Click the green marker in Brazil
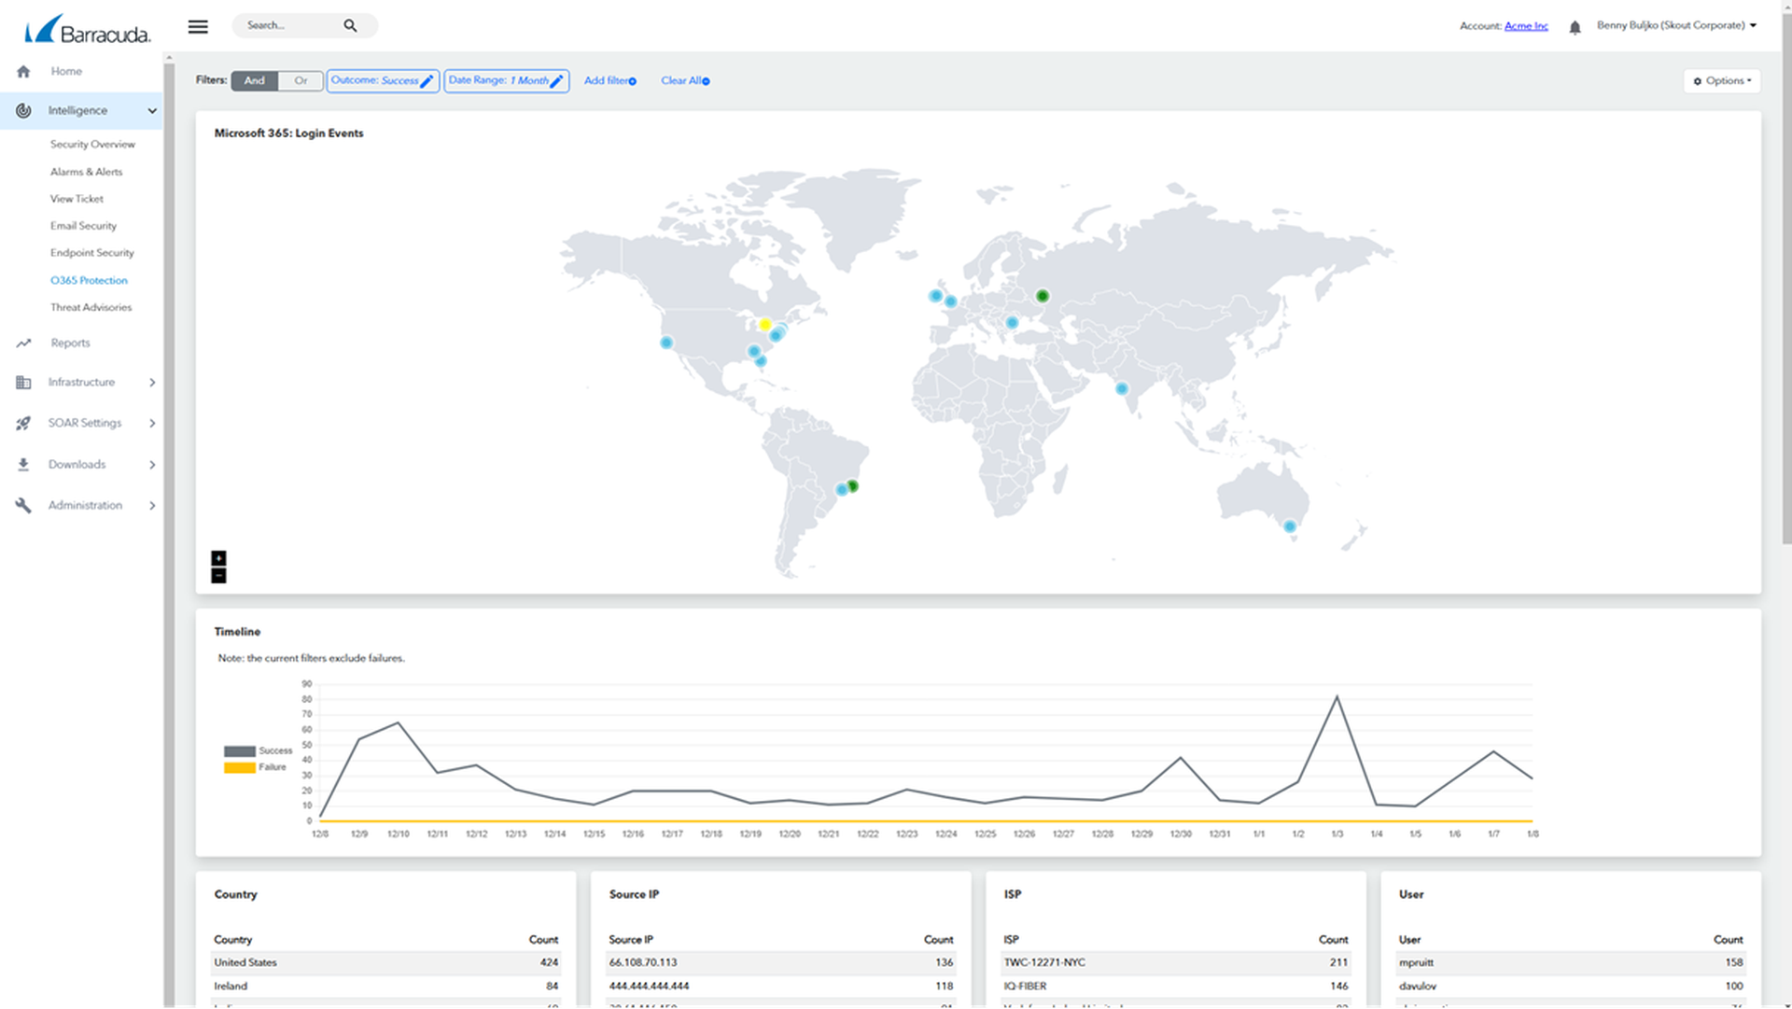Viewport: 1792px width, 1009px height. (x=852, y=486)
